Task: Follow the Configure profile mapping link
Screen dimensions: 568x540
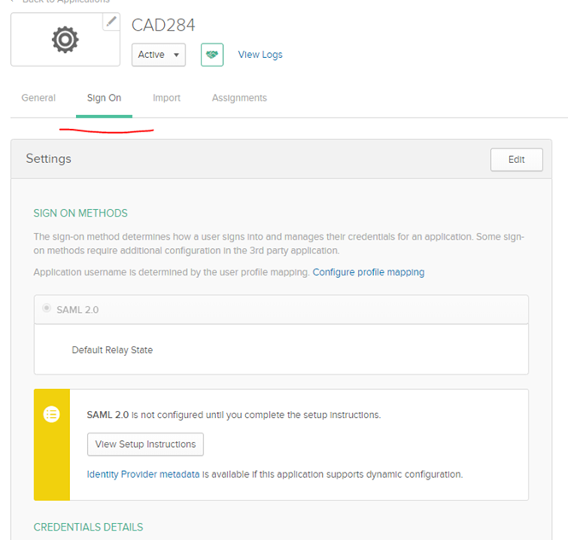Action: point(368,272)
